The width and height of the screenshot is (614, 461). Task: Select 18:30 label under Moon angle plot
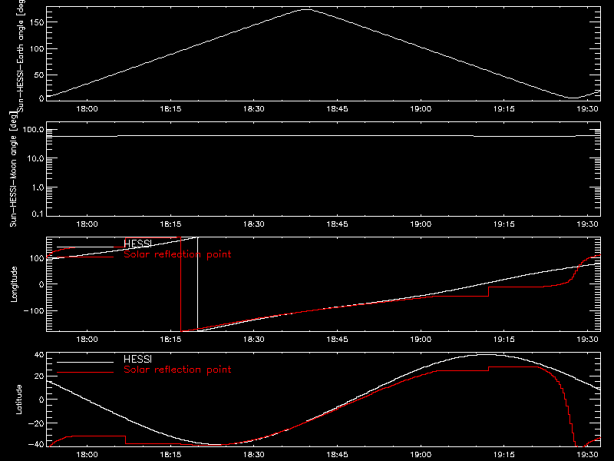254,224
